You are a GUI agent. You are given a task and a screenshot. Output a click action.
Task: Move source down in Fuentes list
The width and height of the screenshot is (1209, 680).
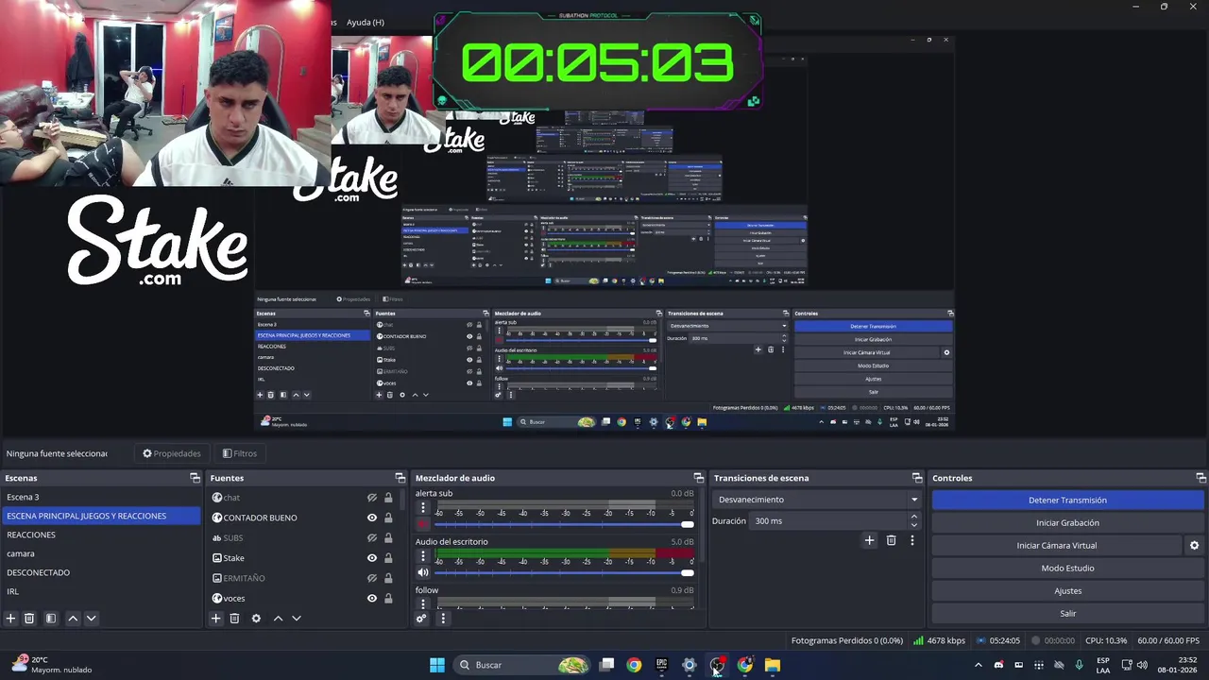296,619
